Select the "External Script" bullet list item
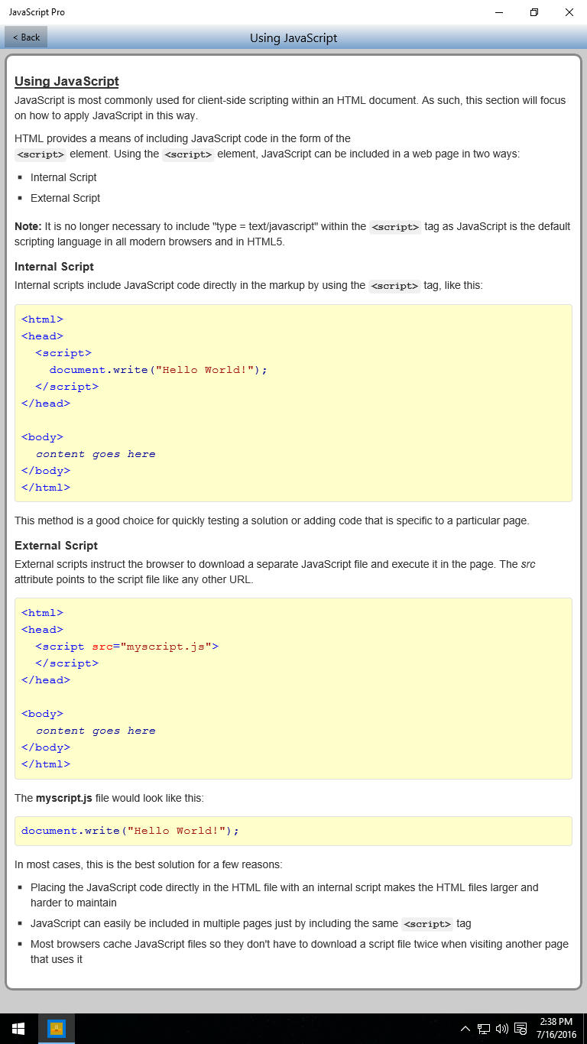Screen dimensions: 587x1044 (x=65, y=198)
